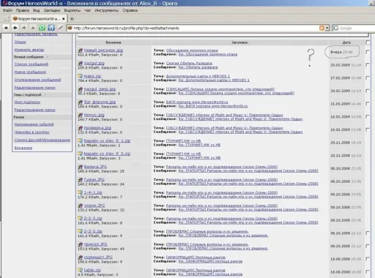Viewport: 375px width, 278px height.
Task: Click the RSS feed icon in address bar
Action: [322, 28]
